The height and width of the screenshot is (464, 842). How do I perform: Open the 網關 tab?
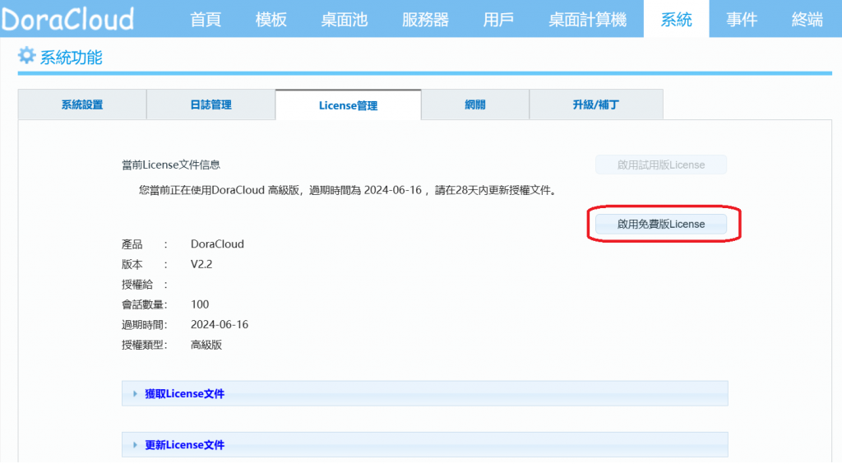[475, 104]
